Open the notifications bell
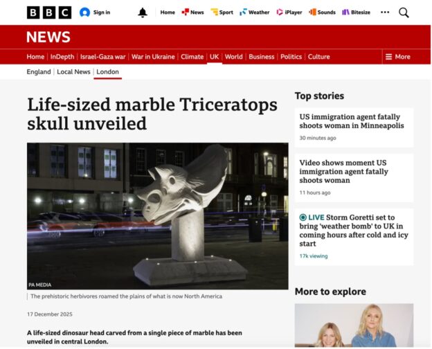The width and height of the screenshot is (432, 349). tap(143, 12)
